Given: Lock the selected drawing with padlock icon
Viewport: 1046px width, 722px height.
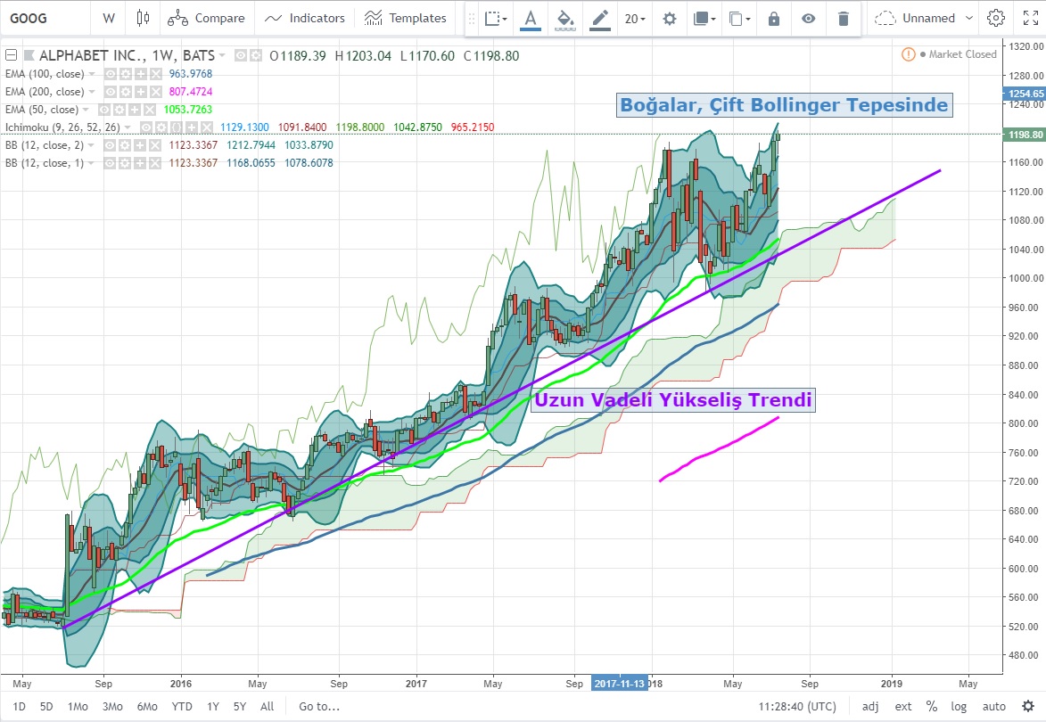Looking at the screenshot, I should (x=774, y=19).
